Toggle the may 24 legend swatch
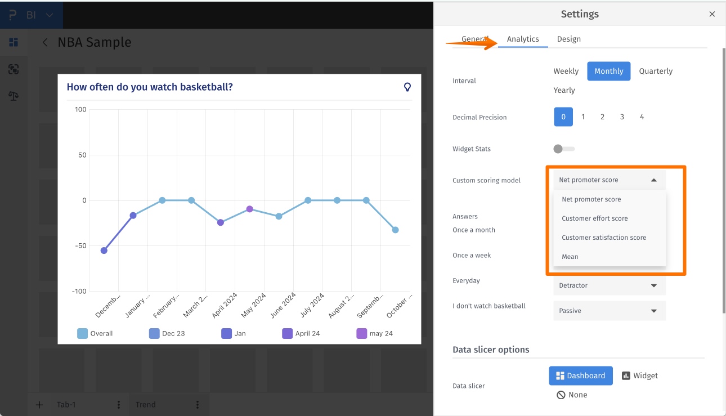This screenshot has width=726, height=416. coord(362,333)
